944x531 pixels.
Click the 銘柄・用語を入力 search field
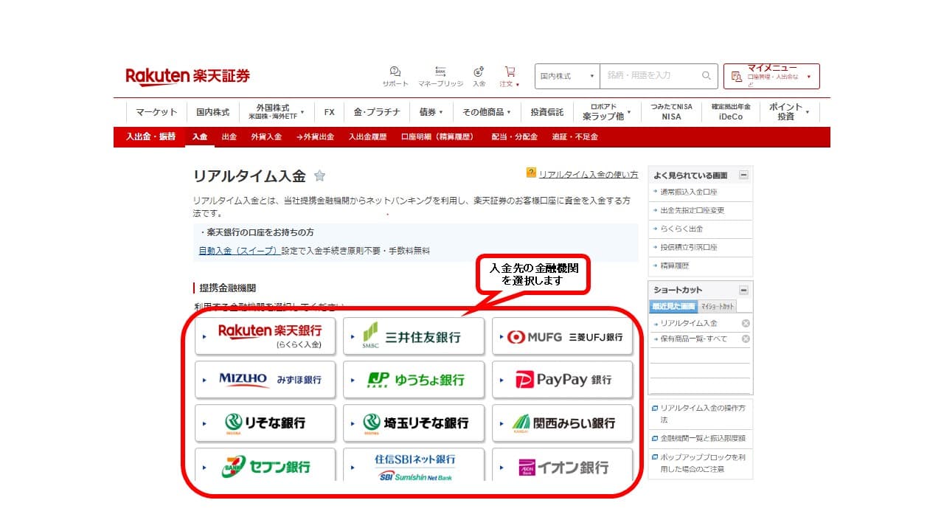649,76
